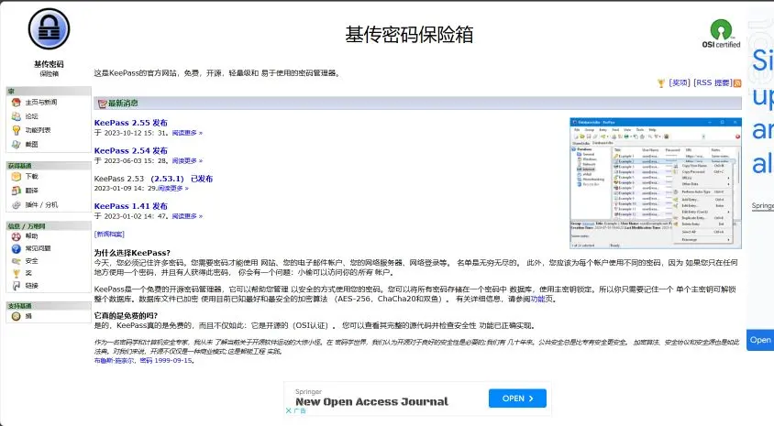Click the 广告 ad label

pyautogui.click(x=300, y=410)
